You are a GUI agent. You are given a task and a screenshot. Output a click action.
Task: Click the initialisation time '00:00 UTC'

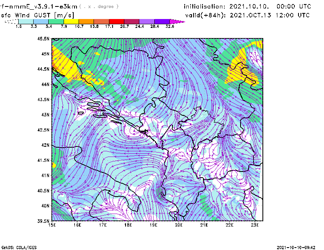(294, 6)
